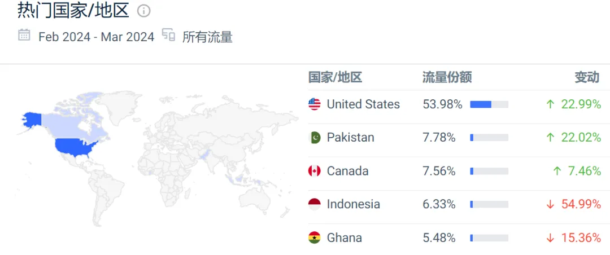610x255 pixels.
Task: Click the info icon beside 热门国家/地区
Action: click(x=143, y=11)
